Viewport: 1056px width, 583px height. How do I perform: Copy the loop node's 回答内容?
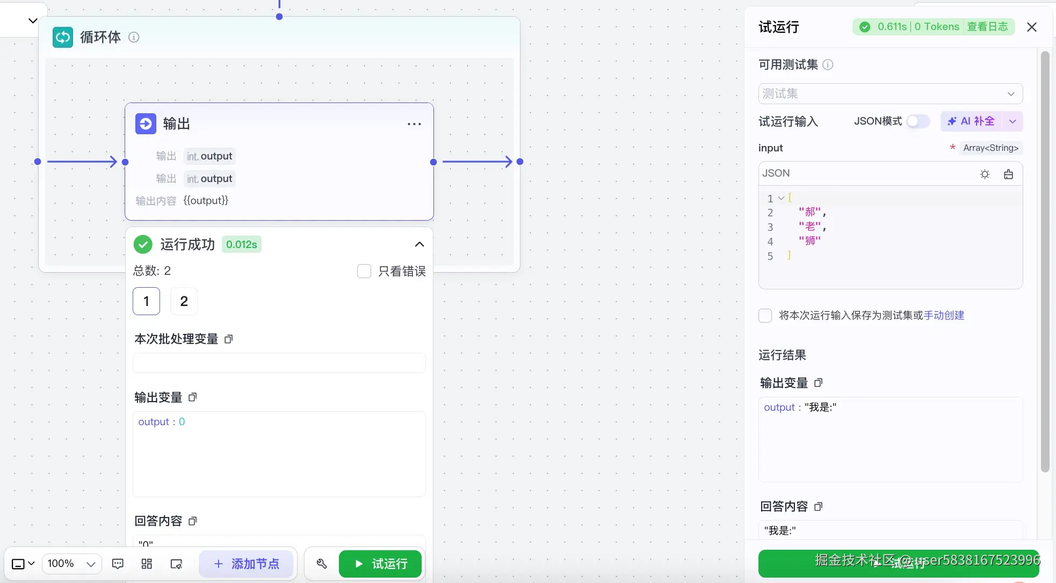pos(193,521)
